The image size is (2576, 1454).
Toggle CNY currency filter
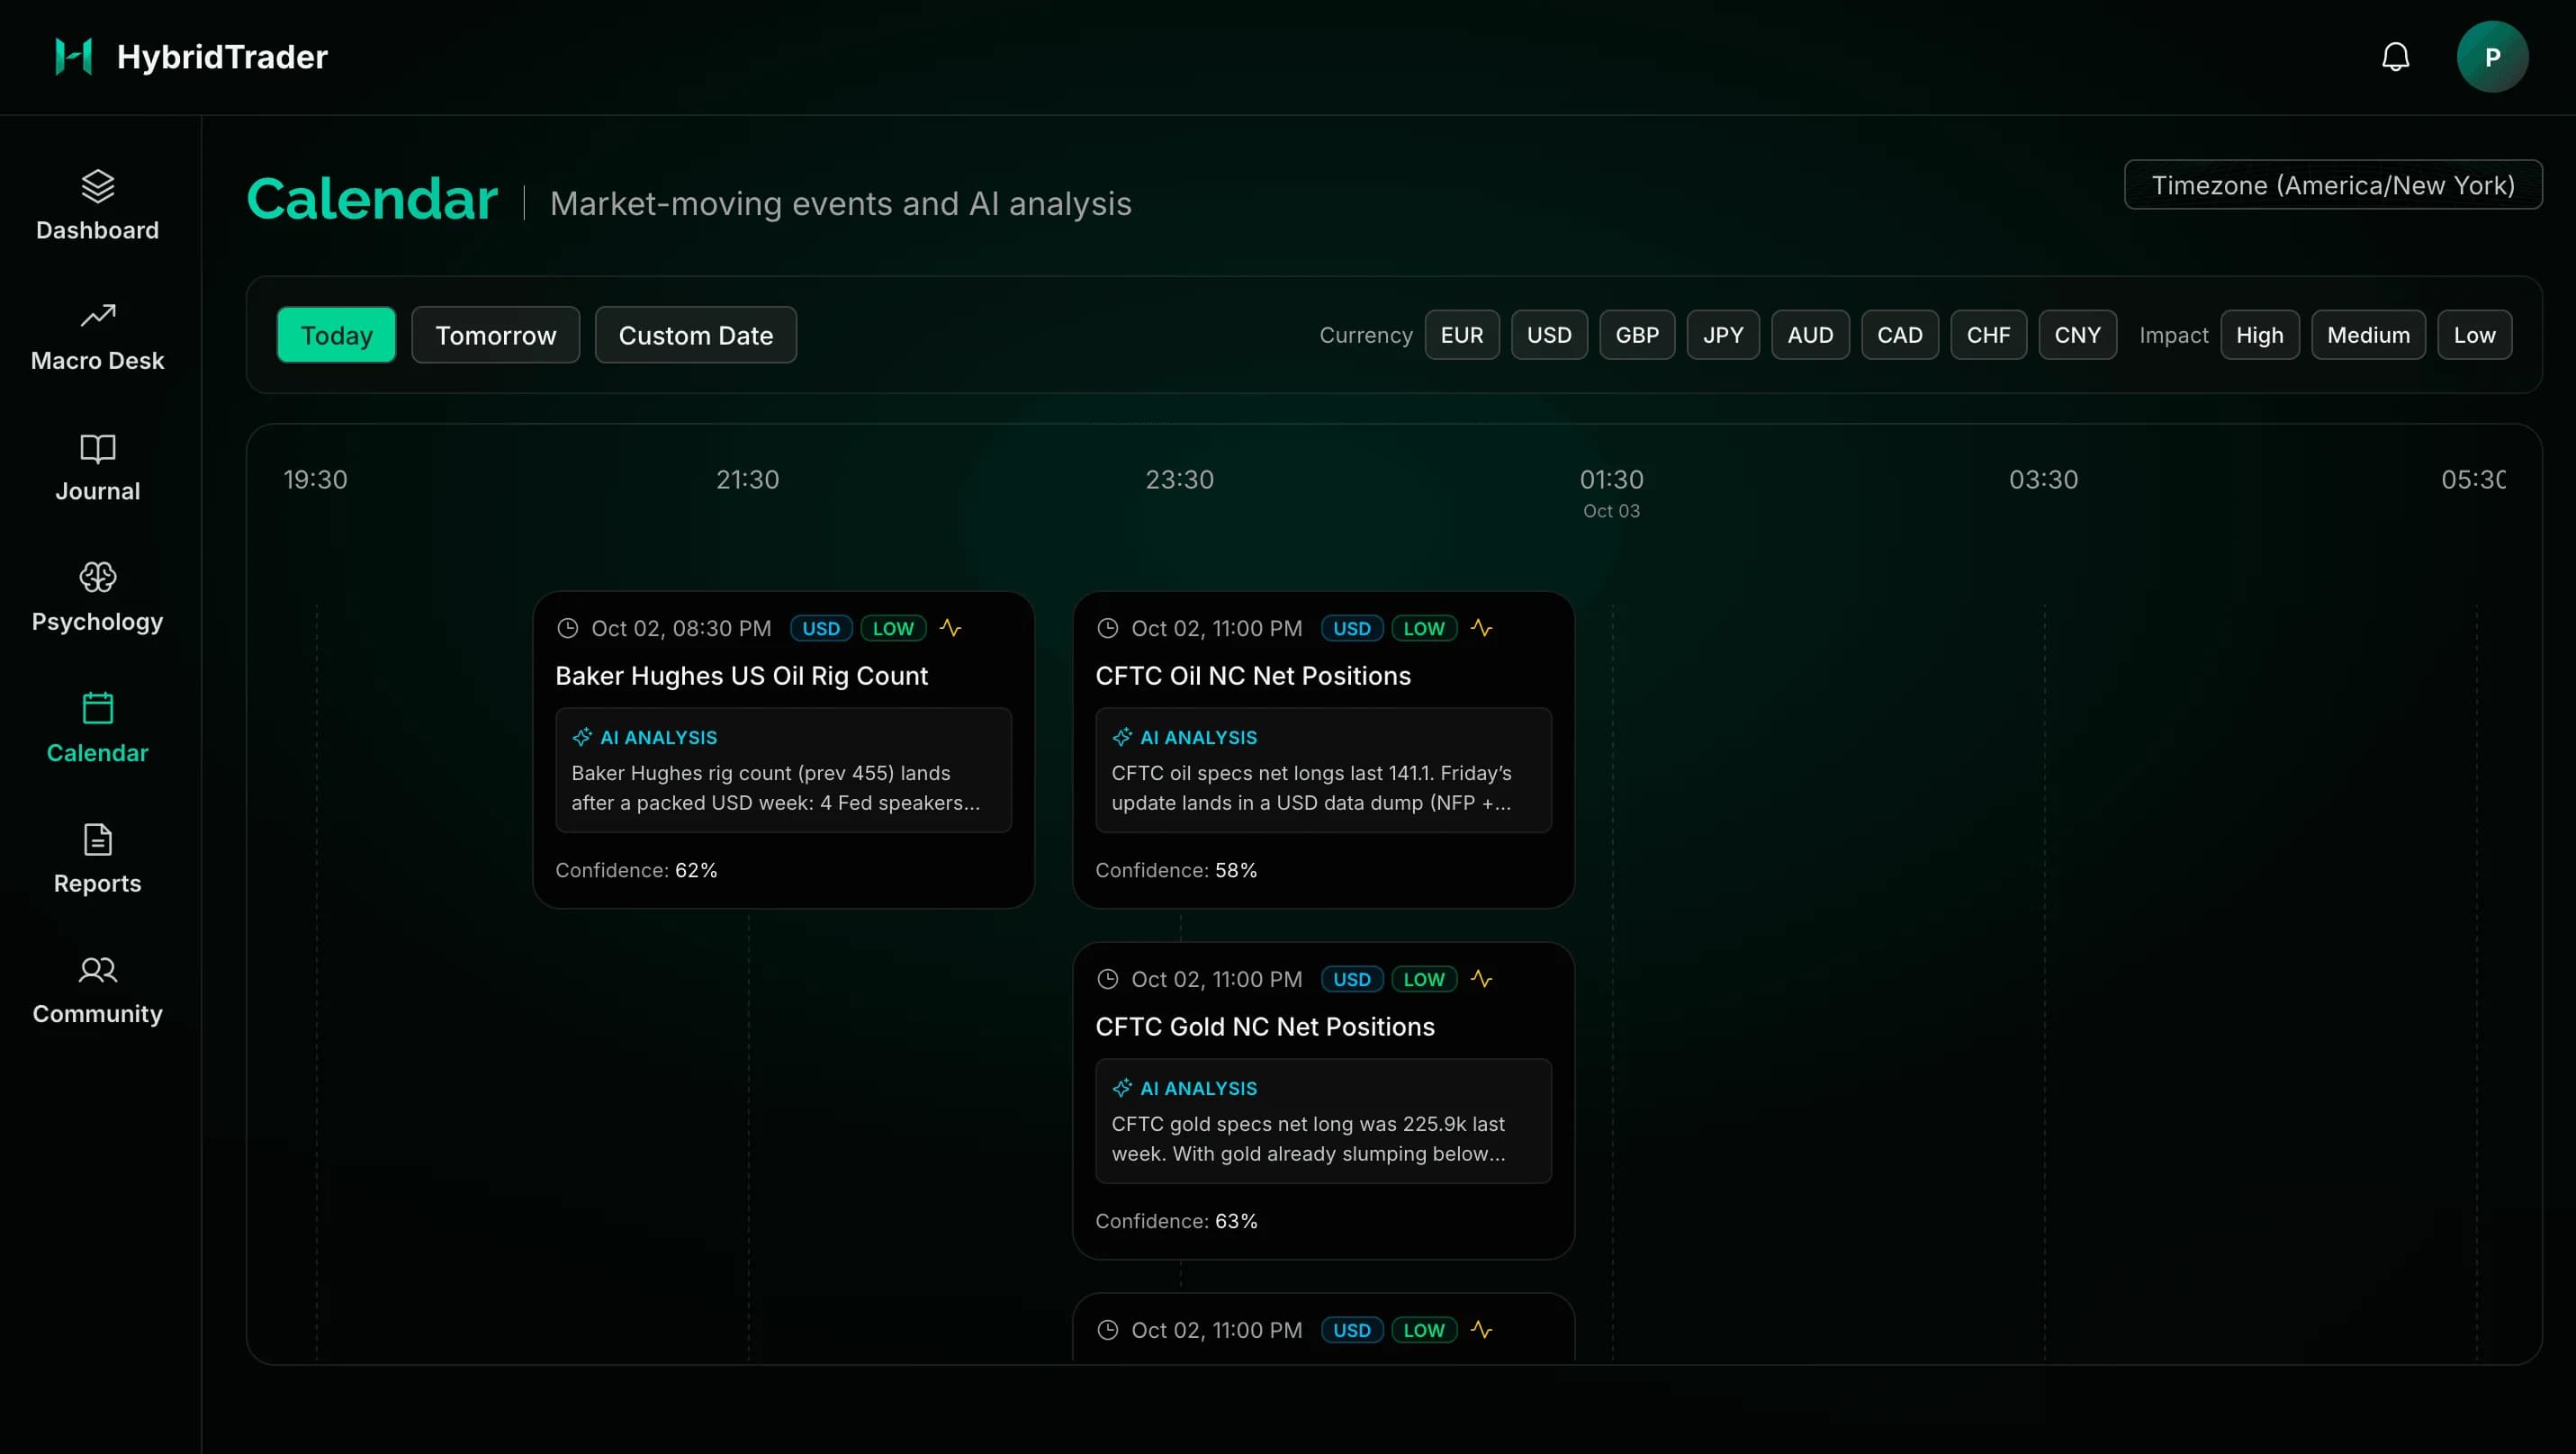(x=2077, y=335)
